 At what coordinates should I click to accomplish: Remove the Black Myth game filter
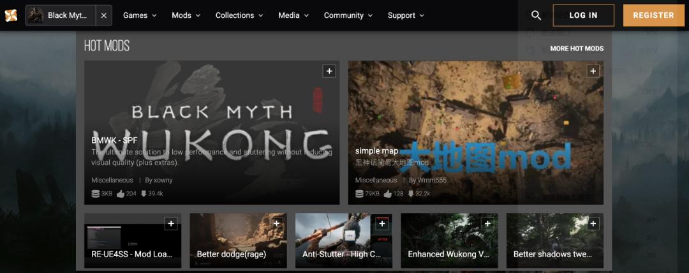point(104,15)
